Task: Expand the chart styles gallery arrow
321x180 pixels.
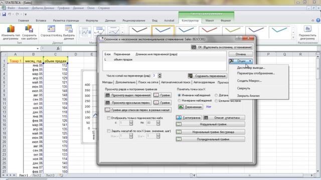Action: click(293, 37)
